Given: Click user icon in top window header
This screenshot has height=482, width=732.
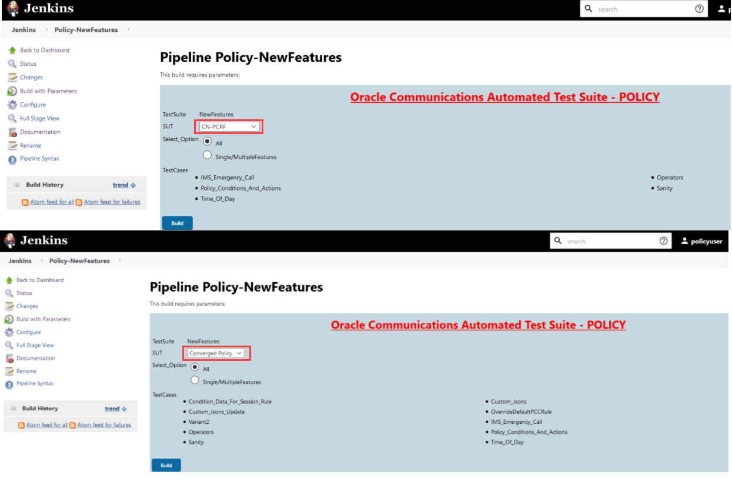Looking at the screenshot, I should tap(722, 9).
